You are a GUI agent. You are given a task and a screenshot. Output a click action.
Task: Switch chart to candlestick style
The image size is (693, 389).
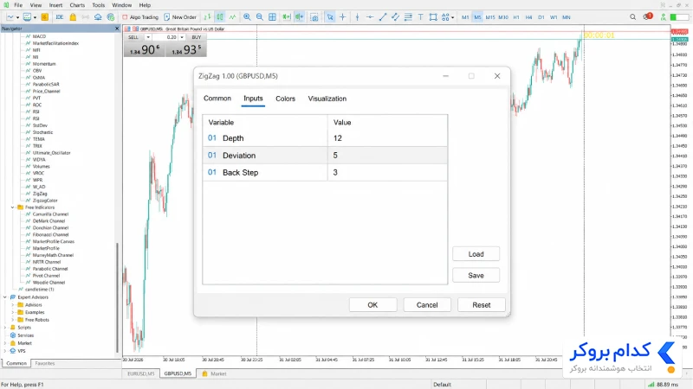pyautogui.click(x=220, y=17)
